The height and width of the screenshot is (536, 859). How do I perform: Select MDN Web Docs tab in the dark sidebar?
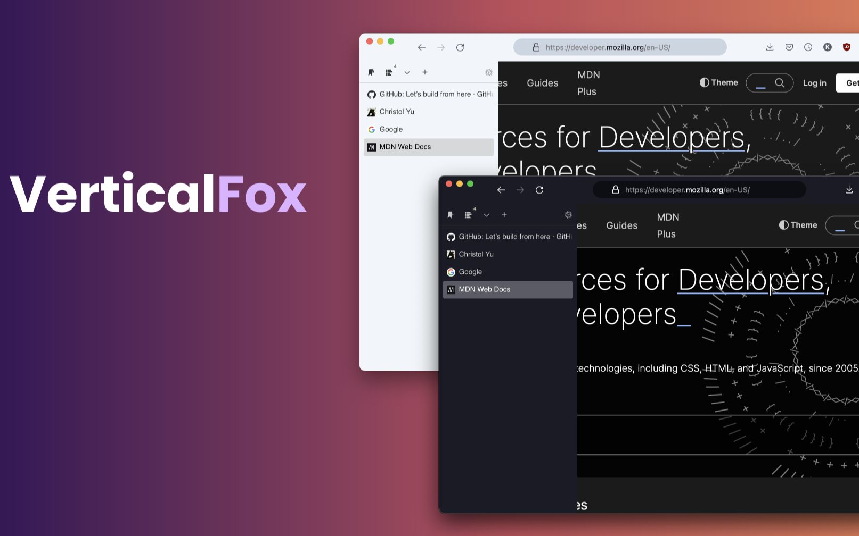point(508,289)
